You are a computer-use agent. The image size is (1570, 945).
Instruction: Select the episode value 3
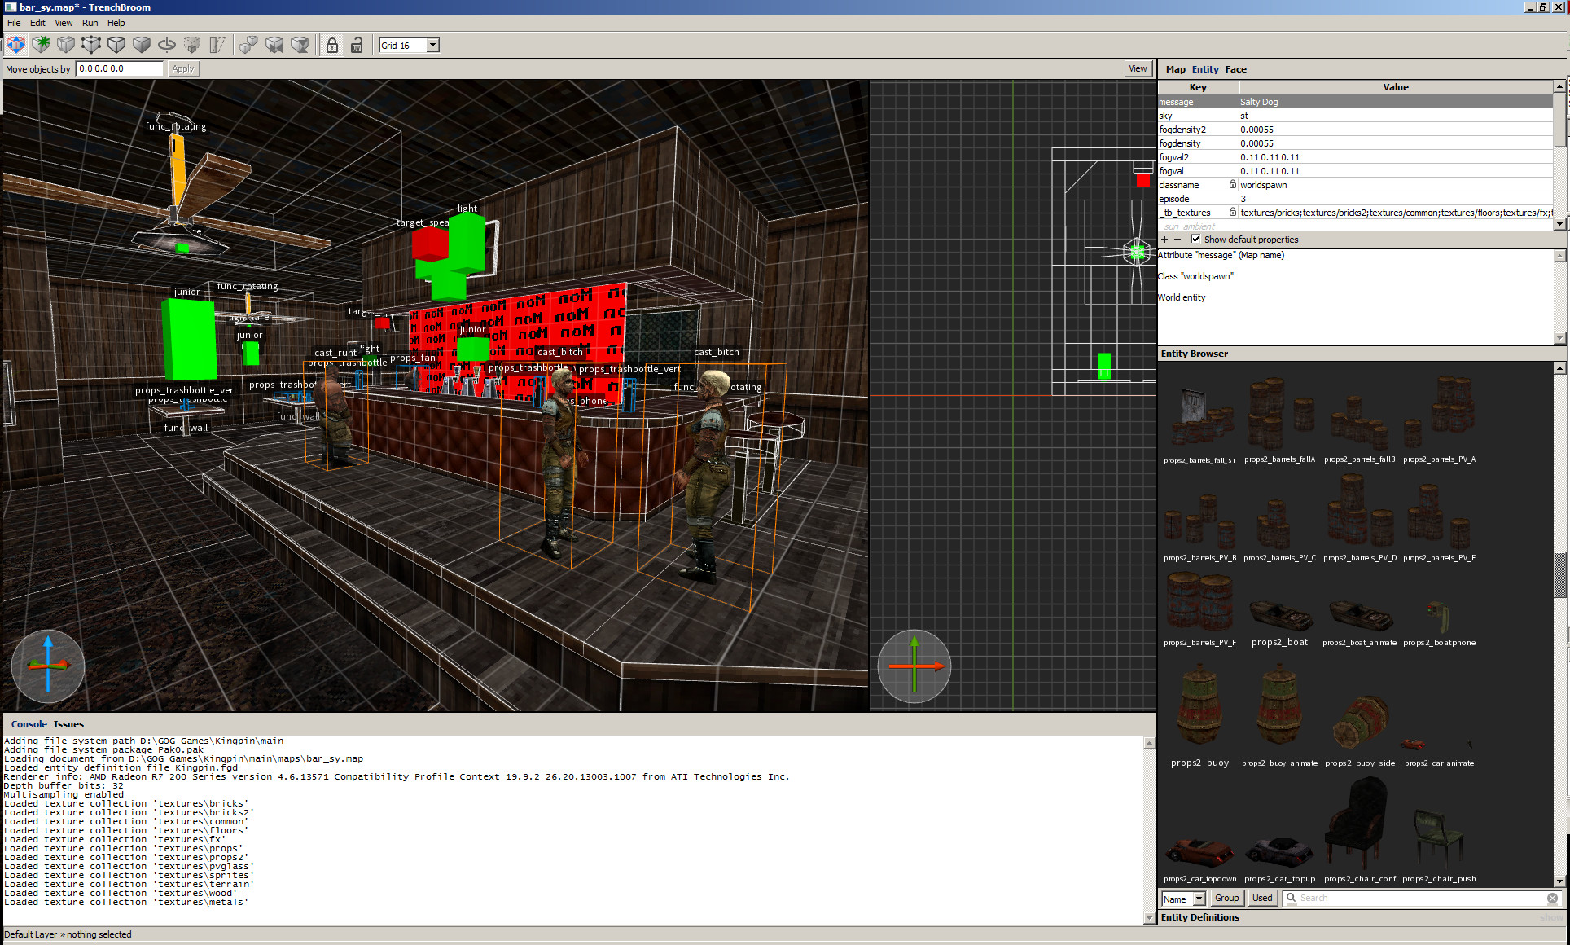(x=1395, y=199)
